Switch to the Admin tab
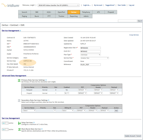 click(x=86, y=16)
